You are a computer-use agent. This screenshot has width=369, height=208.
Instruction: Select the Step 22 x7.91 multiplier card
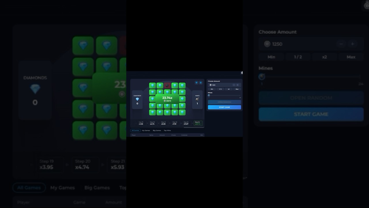176,123
